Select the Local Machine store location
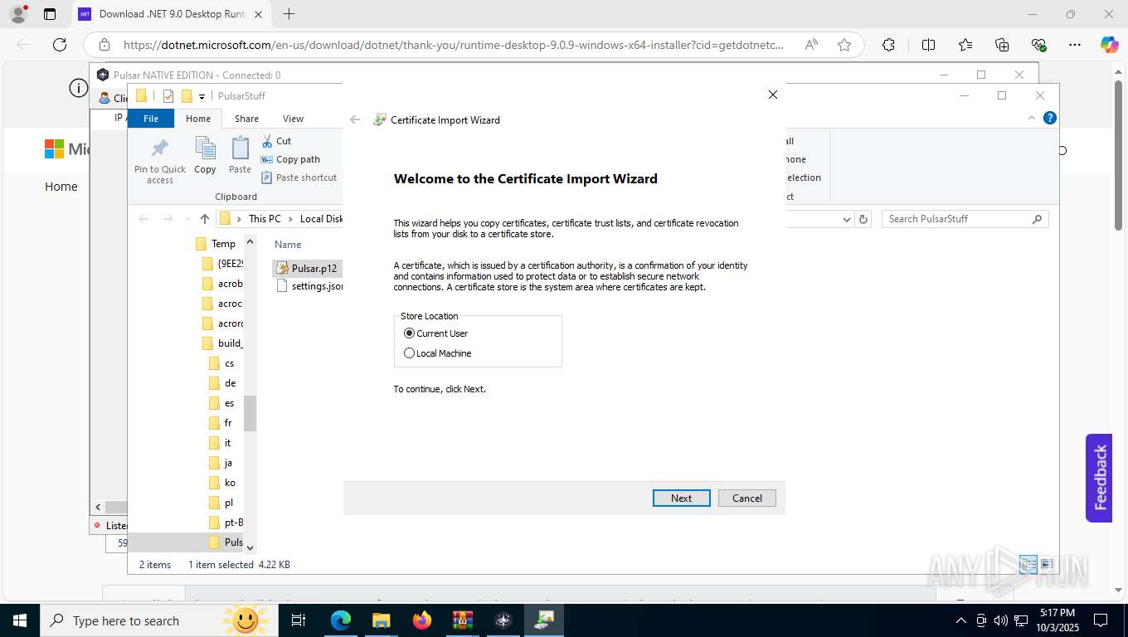Screen dimensions: 1128x637 [x=409, y=353]
